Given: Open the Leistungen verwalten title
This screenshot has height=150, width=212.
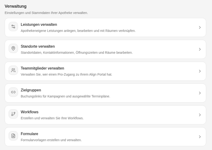Looking at the screenshot, I should pyautogui.click(x=39, y=24).
